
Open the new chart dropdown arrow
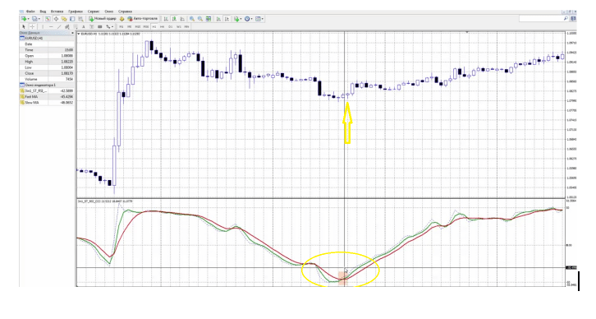pyautogui.click(x=28, y=19)
